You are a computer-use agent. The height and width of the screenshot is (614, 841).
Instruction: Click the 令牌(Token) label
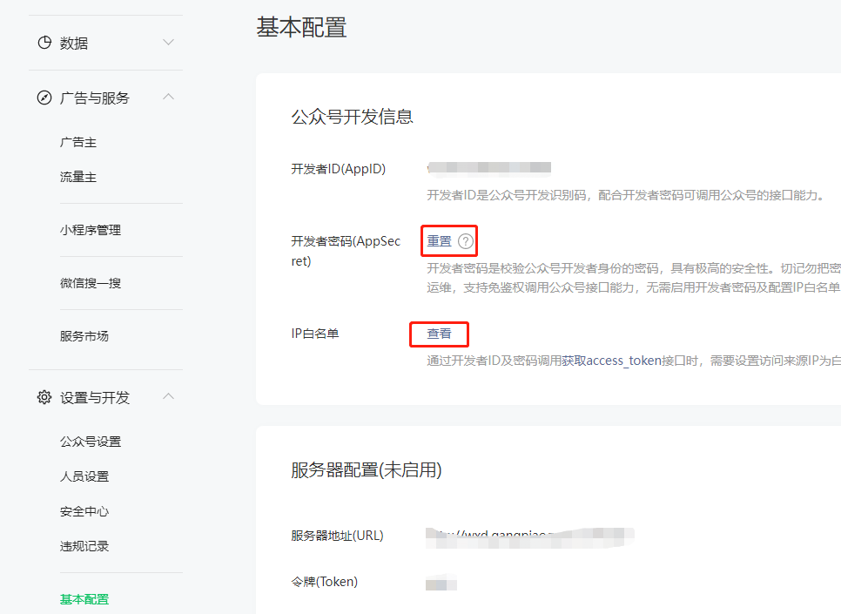coord(325,582)
